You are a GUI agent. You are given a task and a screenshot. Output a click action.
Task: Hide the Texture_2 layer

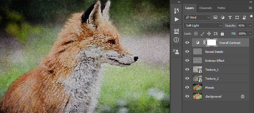[x=187, y=78]
